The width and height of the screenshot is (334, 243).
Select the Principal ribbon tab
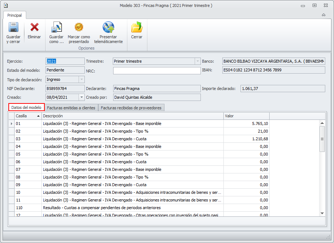pyautogui.click(x=15, y=15)
